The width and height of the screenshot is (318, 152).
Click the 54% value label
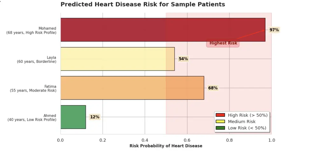pos(183,59)
